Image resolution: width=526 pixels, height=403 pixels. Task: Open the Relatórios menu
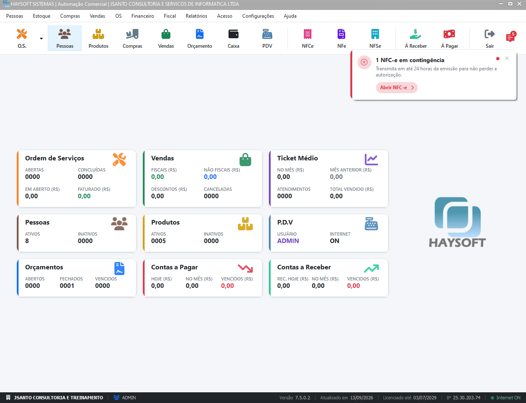[196, 16]
